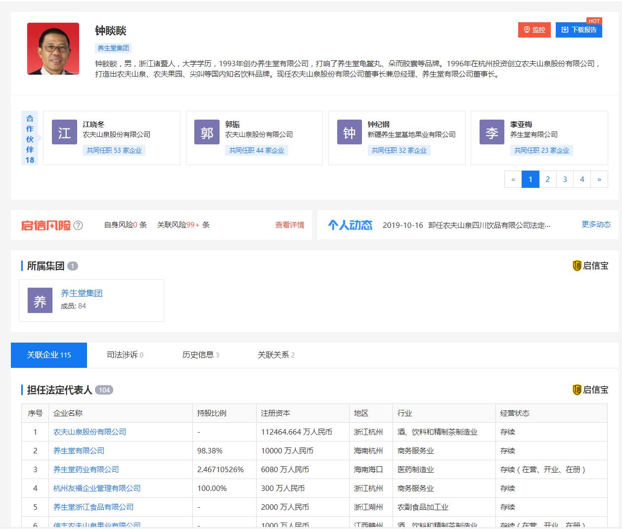
Task: Open 更多动态 in 个人动态 section
Action: click(596, 224)
